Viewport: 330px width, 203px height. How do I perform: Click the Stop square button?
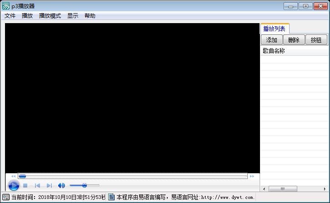point(25,186)
